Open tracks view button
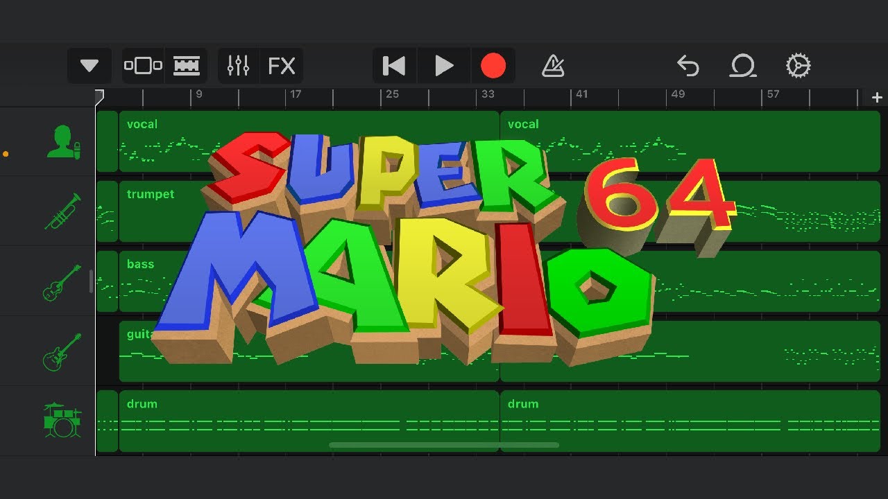 [186, 66]
